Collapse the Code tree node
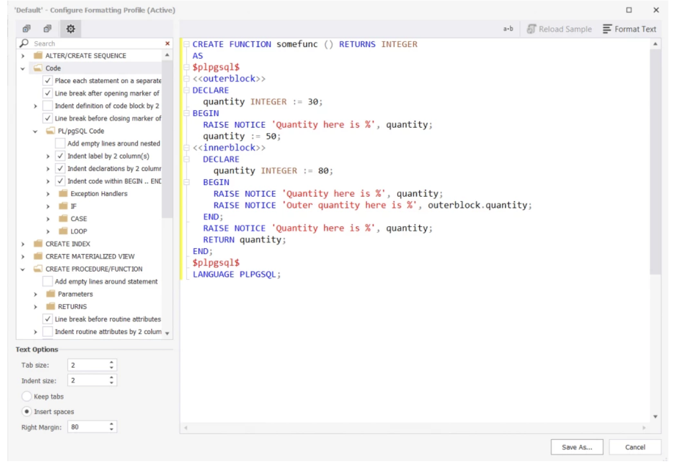 click(23, 68)
